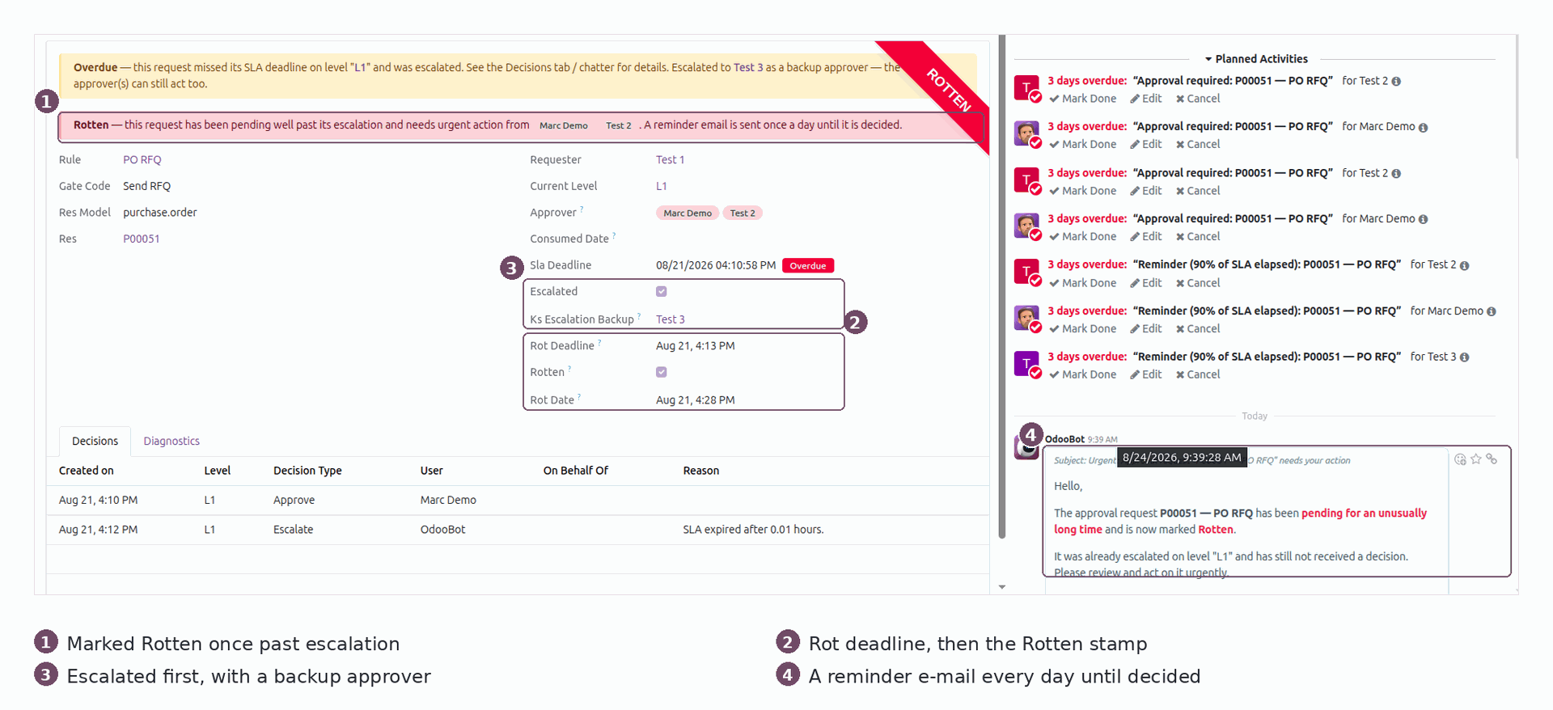Open the P00051 resource link
This screenshot has width=1553, height=710.
[142, 239]
